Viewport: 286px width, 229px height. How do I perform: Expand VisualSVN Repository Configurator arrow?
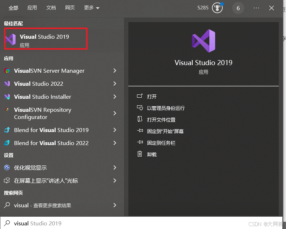tap(115, 113)
